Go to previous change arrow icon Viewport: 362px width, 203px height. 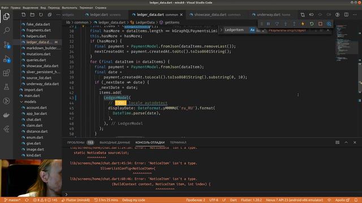tap(311, 15)
